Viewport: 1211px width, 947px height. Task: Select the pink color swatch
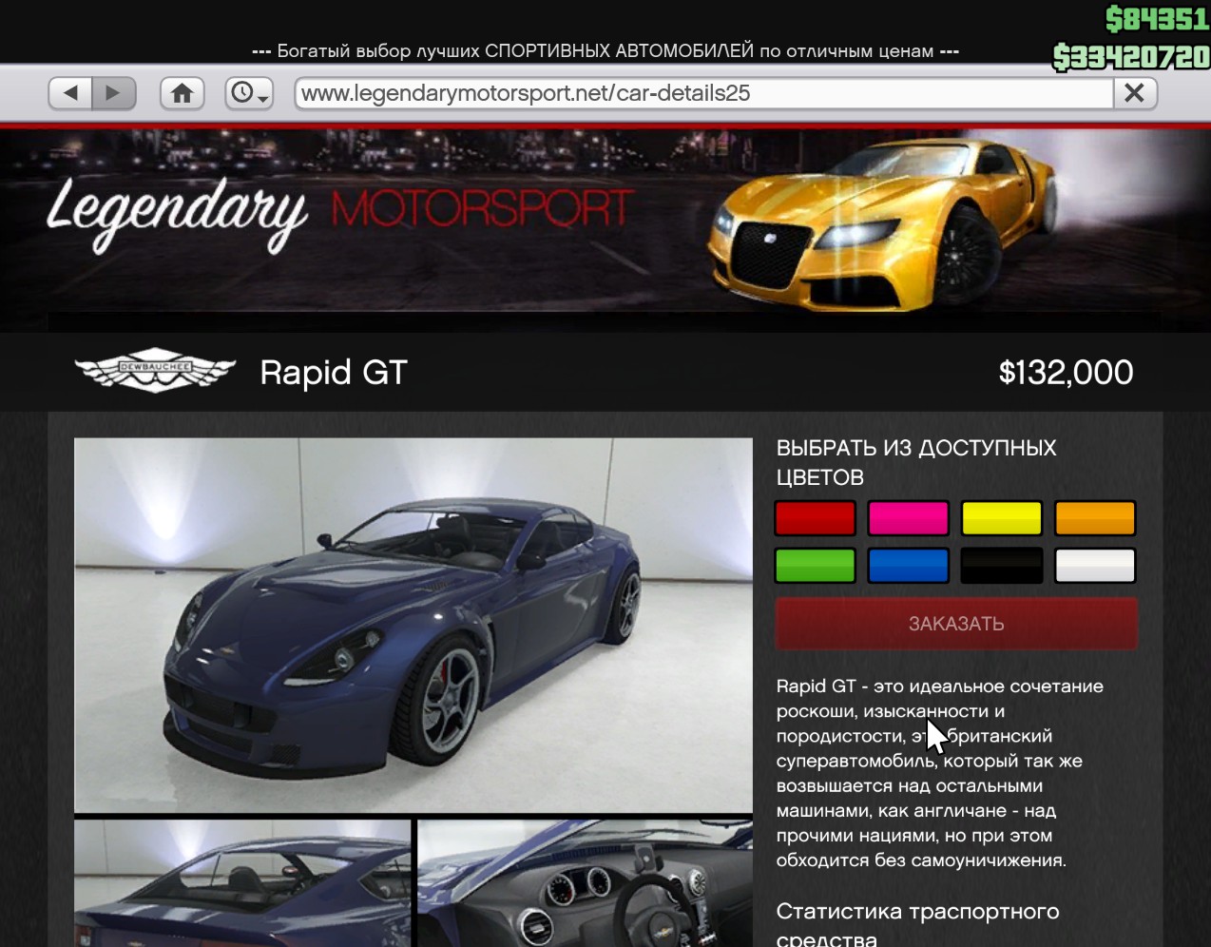908,518
